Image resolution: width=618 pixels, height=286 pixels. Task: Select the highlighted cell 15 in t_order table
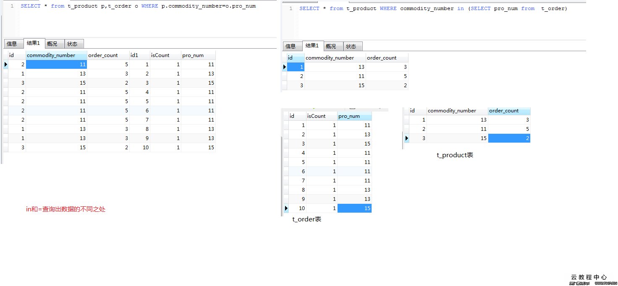click(x=354, y=208)
